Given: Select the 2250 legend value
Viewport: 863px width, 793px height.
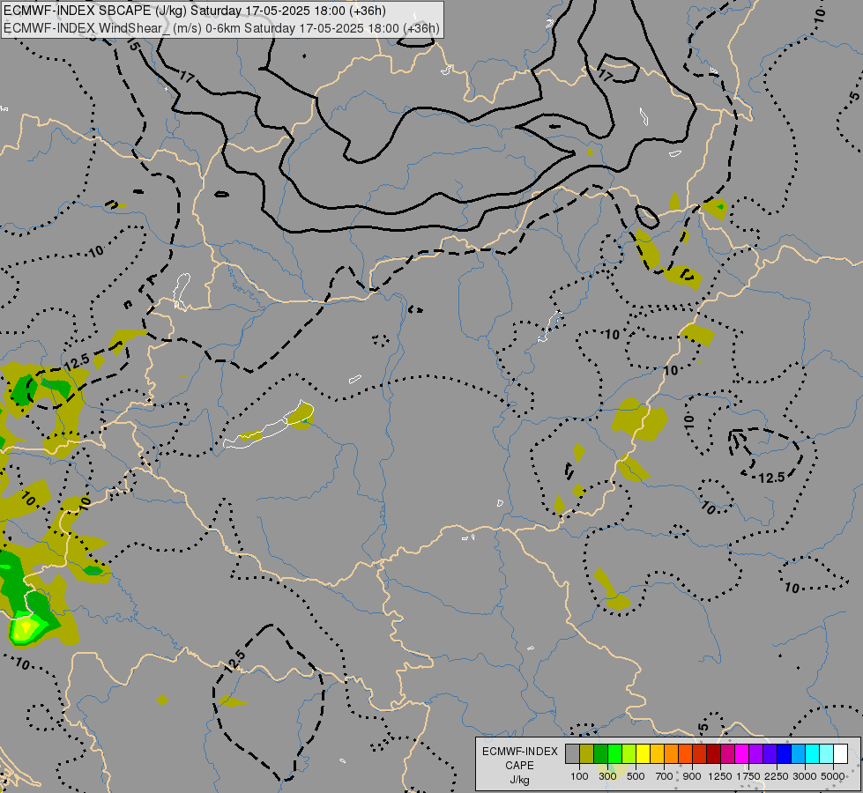Looking at the screenshot, I should click(x=777, y=776).
